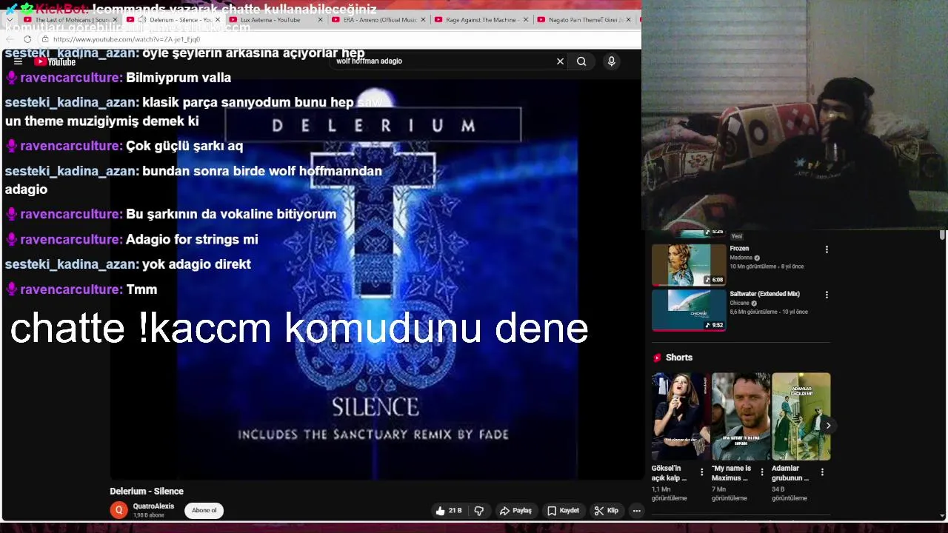The height and width of the screenshot is (533, 948).
Task: Open options menu for Saltwater (Extended Mix)
Action: [x=827, y=295]
